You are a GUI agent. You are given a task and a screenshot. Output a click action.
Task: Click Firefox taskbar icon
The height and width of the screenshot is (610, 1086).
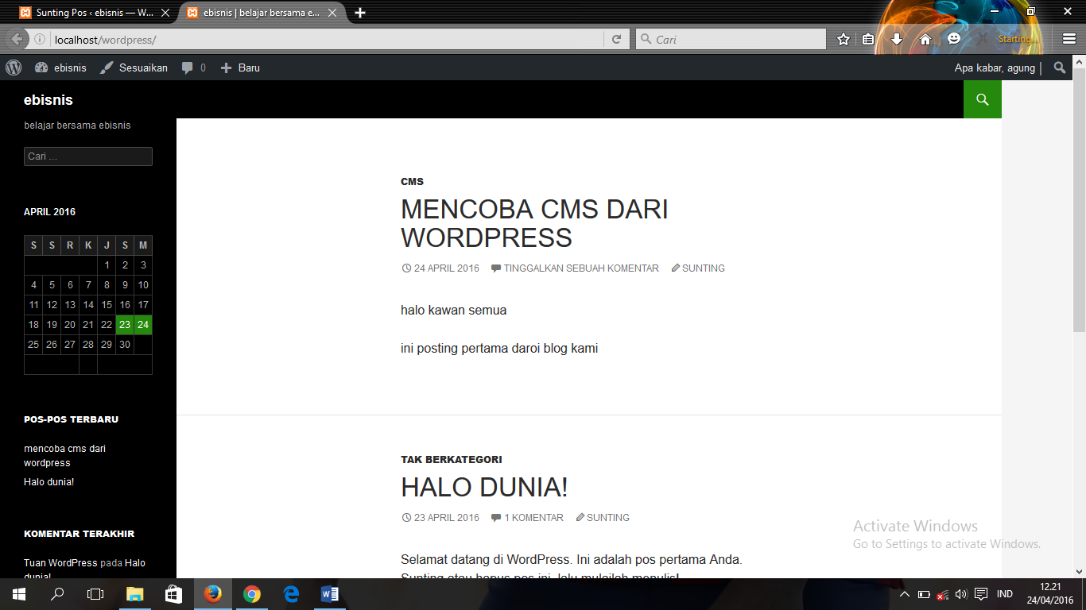212,594
